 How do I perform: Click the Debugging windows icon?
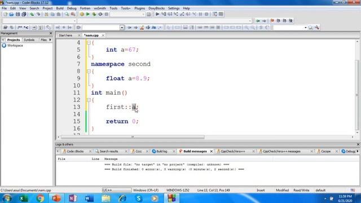pyautogui.click(x=214, y=14)
